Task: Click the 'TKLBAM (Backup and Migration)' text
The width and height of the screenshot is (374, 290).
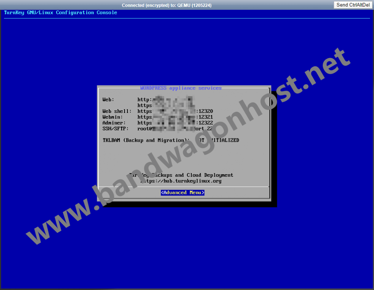Action: (x=146, y=140)
